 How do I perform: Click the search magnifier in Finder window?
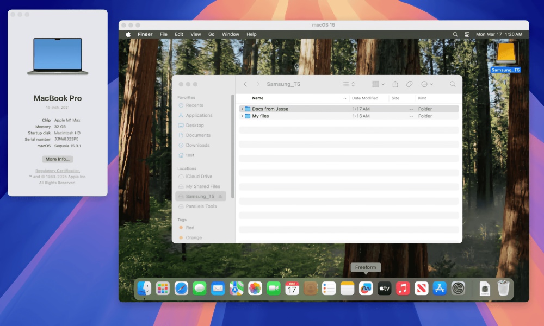(453, 84)
